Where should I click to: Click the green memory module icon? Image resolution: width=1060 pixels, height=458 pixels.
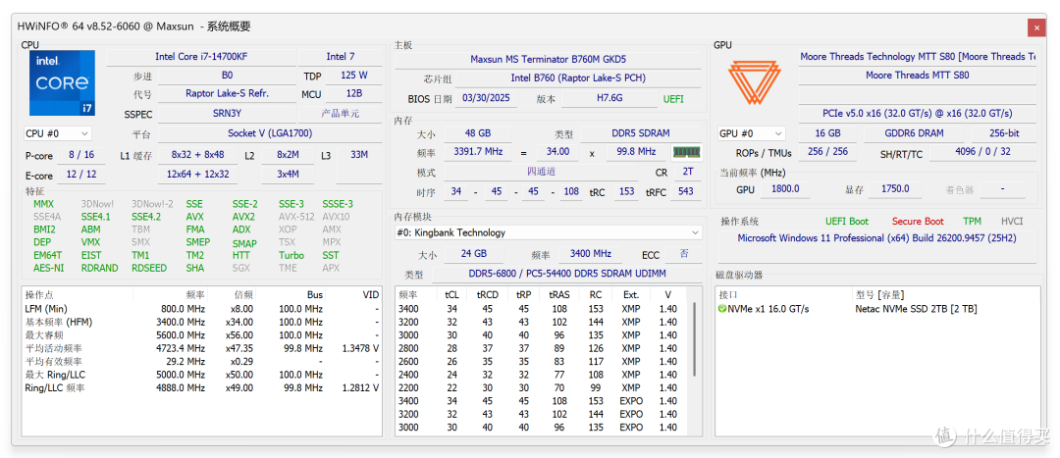click(x=686, y=152)
